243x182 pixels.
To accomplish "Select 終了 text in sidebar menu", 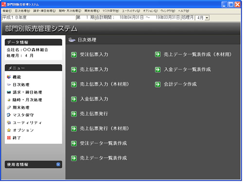I will coord(17,138).
